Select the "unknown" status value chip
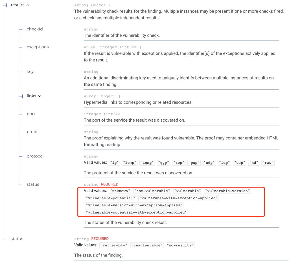289x263 pixels. (120, 191)
